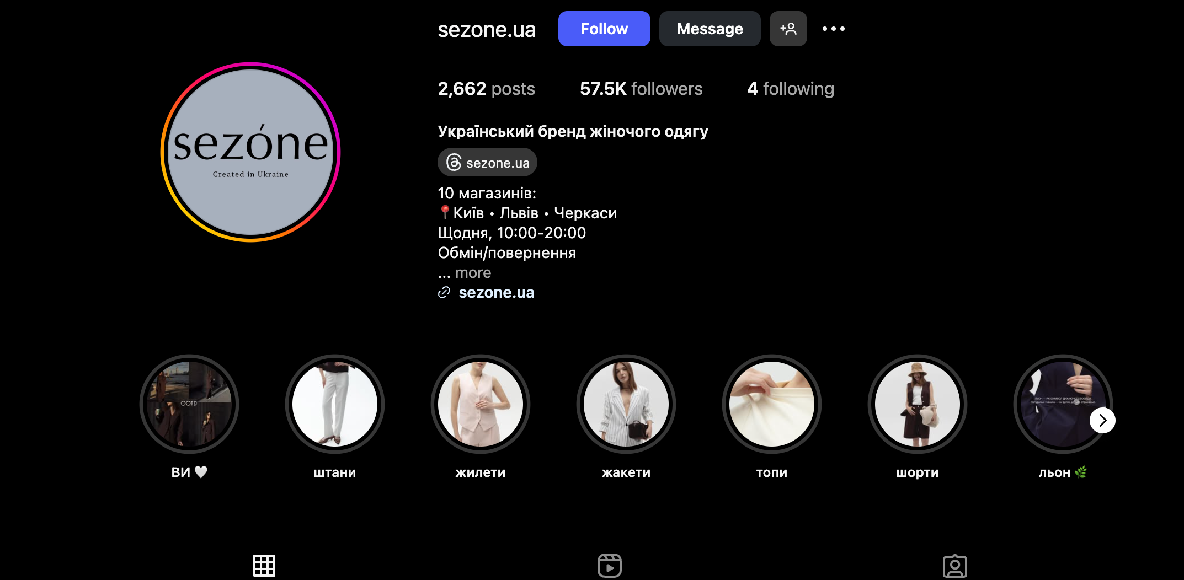
Task: Open the жилети highlight
Action: click(x=481, y=404)
